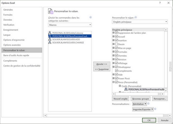Click the bottom horizontal scrollbar of the dialog
Image resolution: width=173 pixels, height=124 pixels.
point(106,116)
